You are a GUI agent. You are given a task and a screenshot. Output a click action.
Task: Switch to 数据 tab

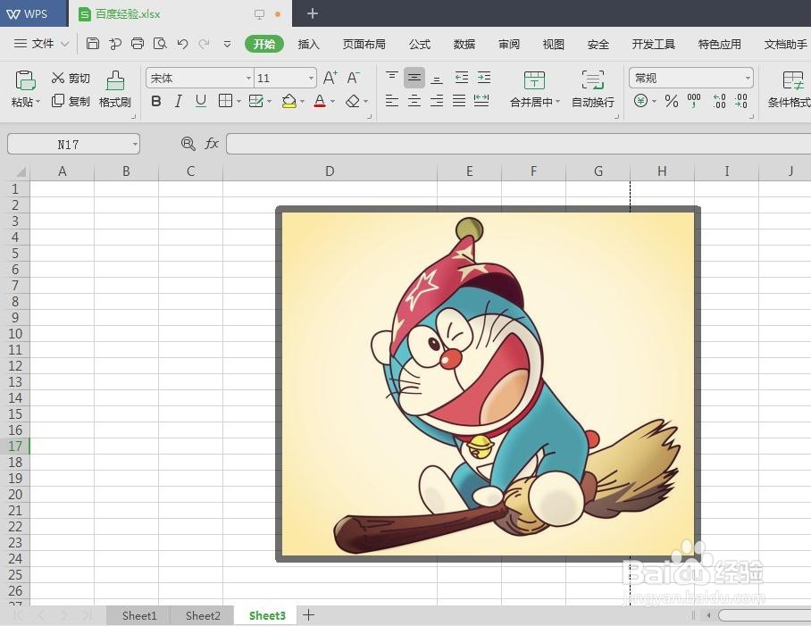tap(464, 44)
